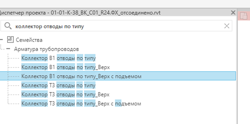Click the Семейства label
The height and width of the screenshot is (124, 250).
pos(29,40)
